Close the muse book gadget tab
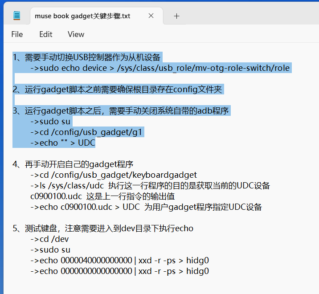 151,16
